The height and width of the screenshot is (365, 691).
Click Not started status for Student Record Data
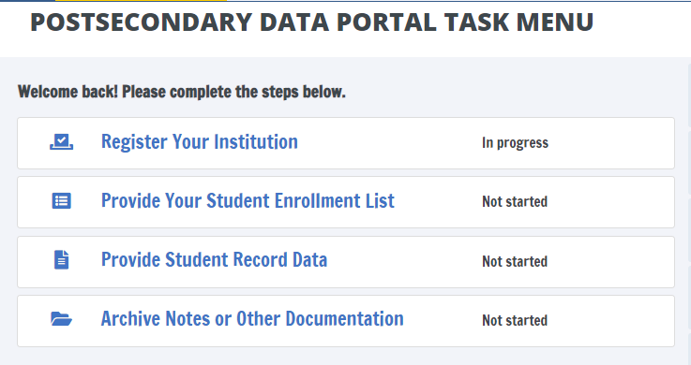[515, 262]
